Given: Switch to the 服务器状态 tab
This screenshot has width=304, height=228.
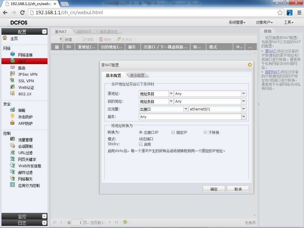Looking at the screenshot, I should (x=109, y=31).
